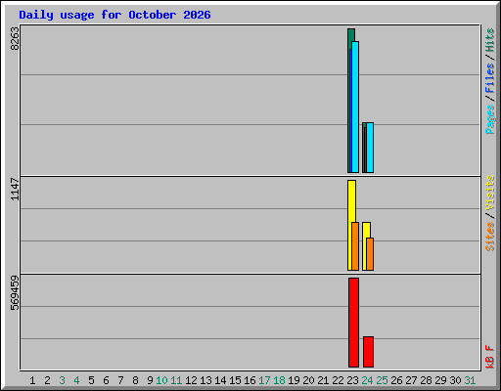Click day label 2 on the axis
This screenshot has width=501, height=391.
tap(47, 380)
